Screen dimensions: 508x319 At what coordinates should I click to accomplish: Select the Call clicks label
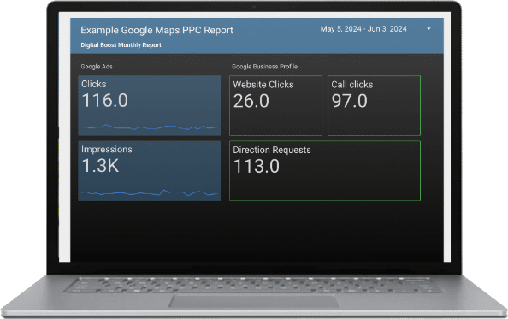click(352, 85)
